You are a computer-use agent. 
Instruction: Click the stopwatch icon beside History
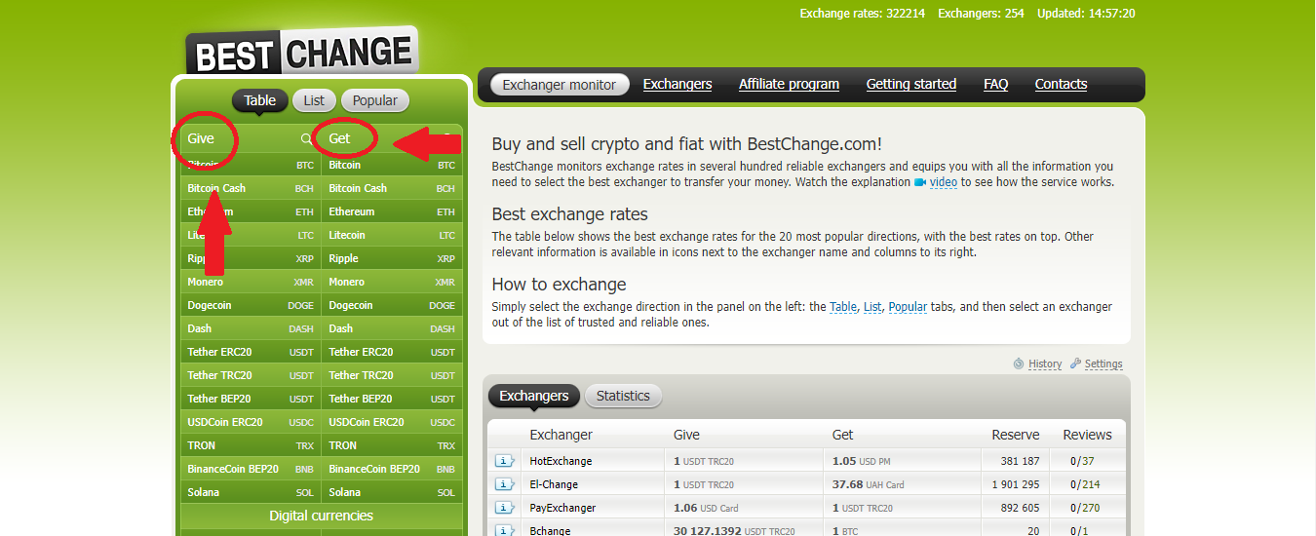(1019, 364)
